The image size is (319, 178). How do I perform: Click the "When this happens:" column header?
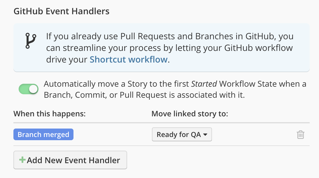(49, 113)
